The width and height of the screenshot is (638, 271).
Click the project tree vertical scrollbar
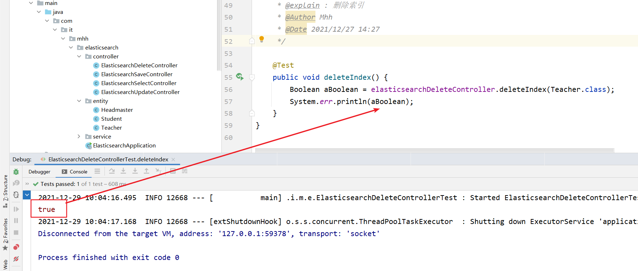click(219, 36)
